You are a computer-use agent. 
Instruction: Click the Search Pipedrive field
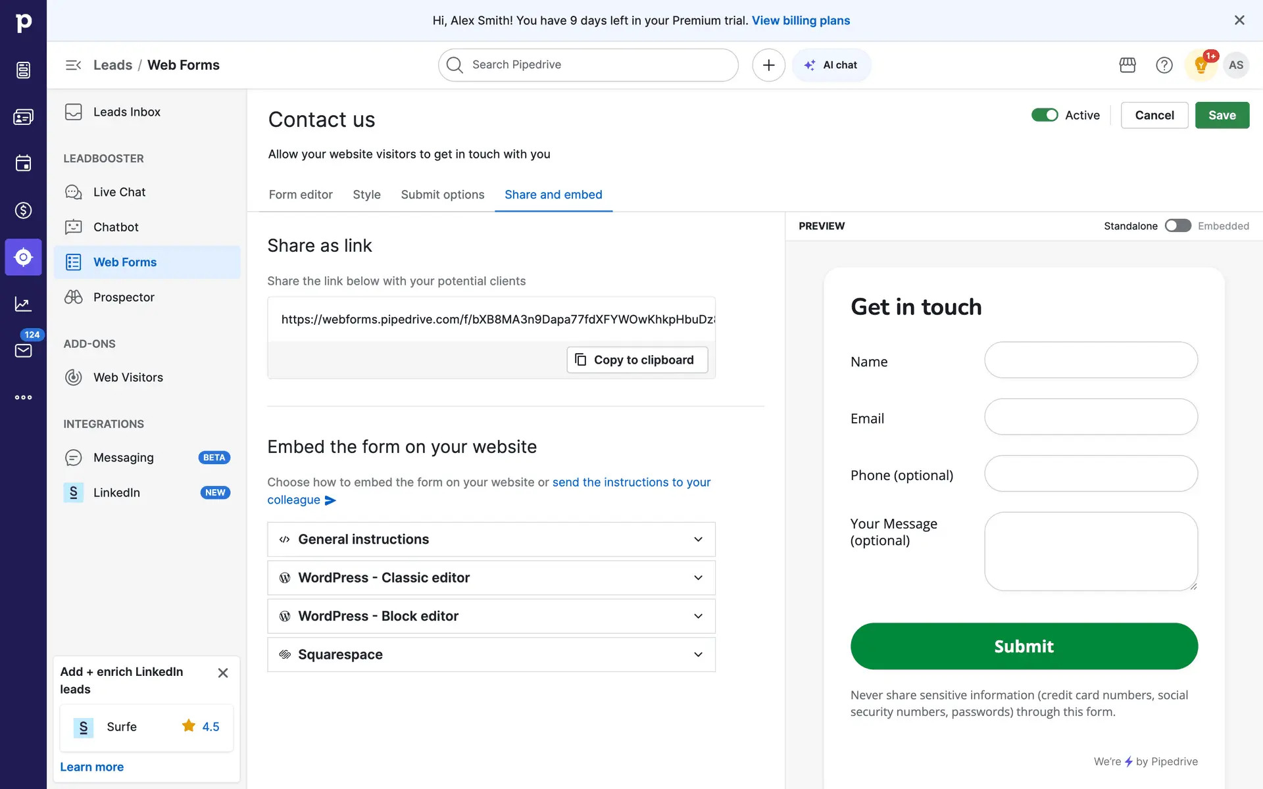(588, 65)
